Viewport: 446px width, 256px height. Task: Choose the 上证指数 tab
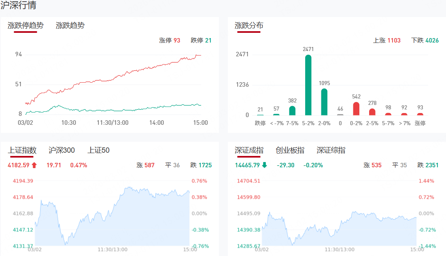click(22, 150)
